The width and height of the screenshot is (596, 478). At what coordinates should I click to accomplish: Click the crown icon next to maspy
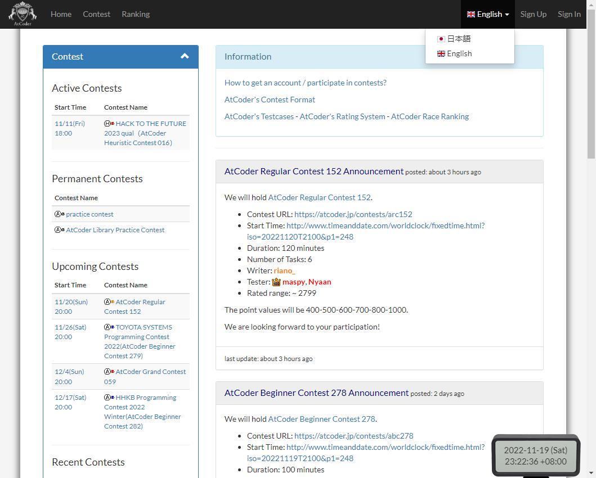[x=276, y=282]
